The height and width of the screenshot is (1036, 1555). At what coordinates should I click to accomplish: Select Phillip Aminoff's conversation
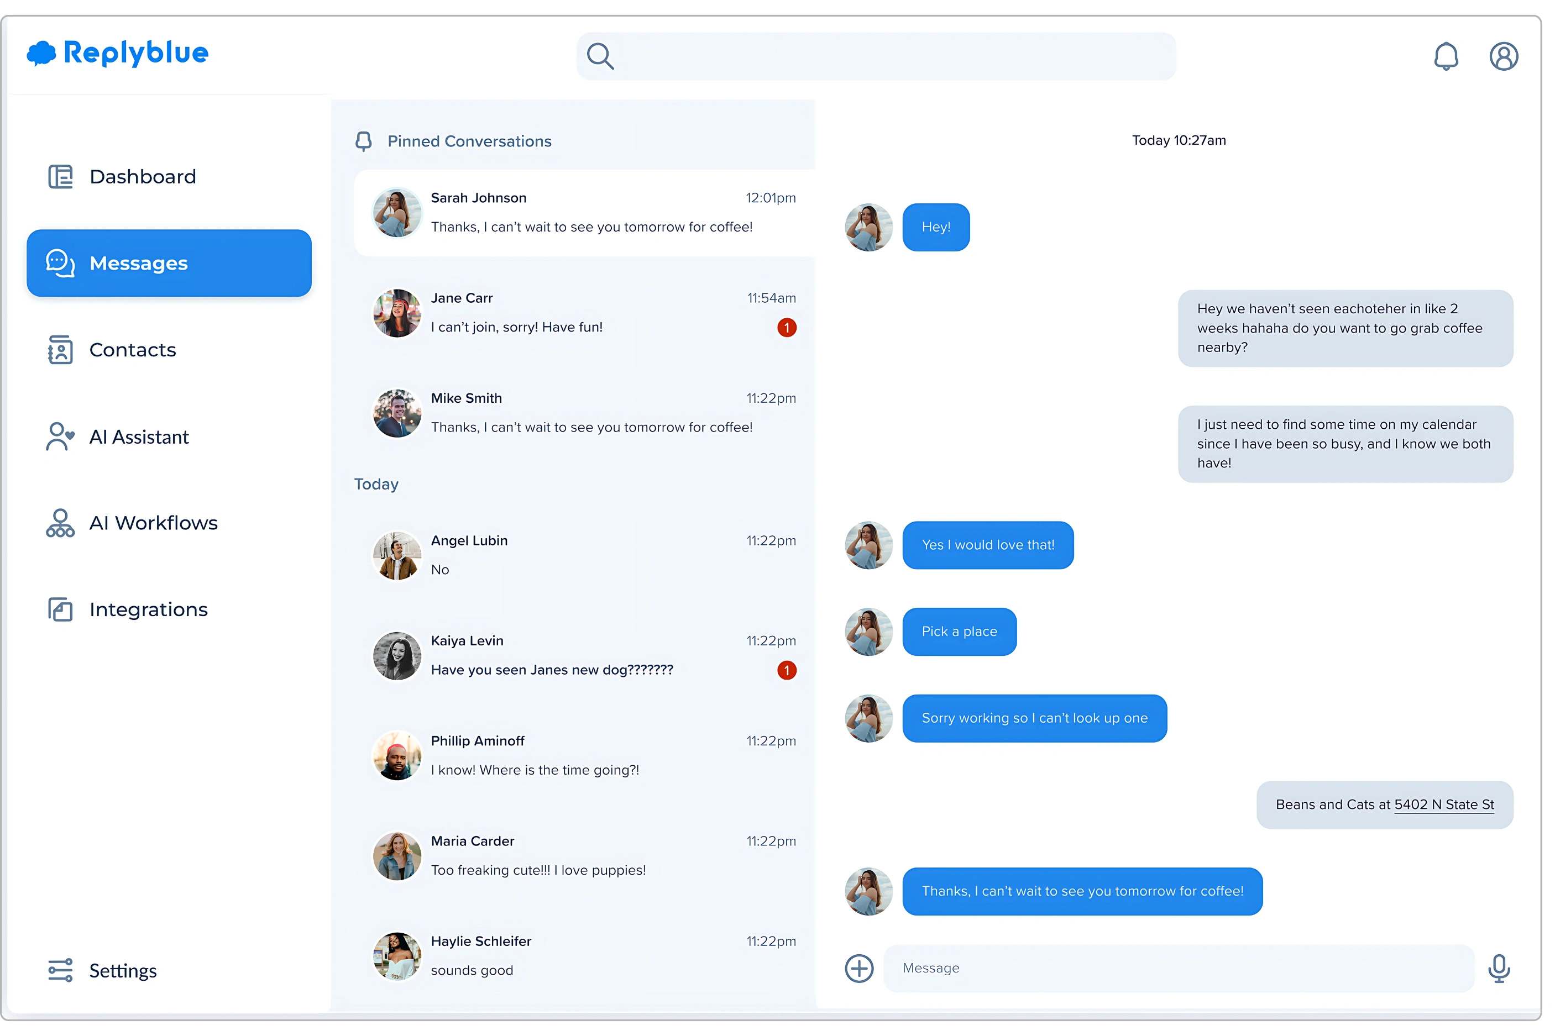pos(584,755)
